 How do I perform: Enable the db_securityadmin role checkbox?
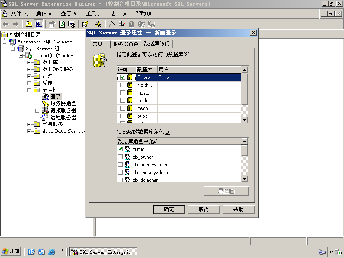pos(120,172)
